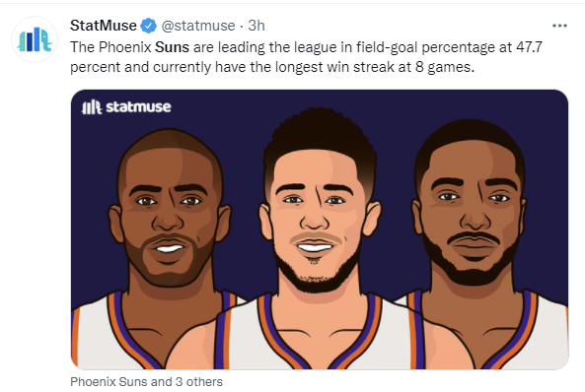Open the @statmuse handle link
585x392 pixels.
198,26
